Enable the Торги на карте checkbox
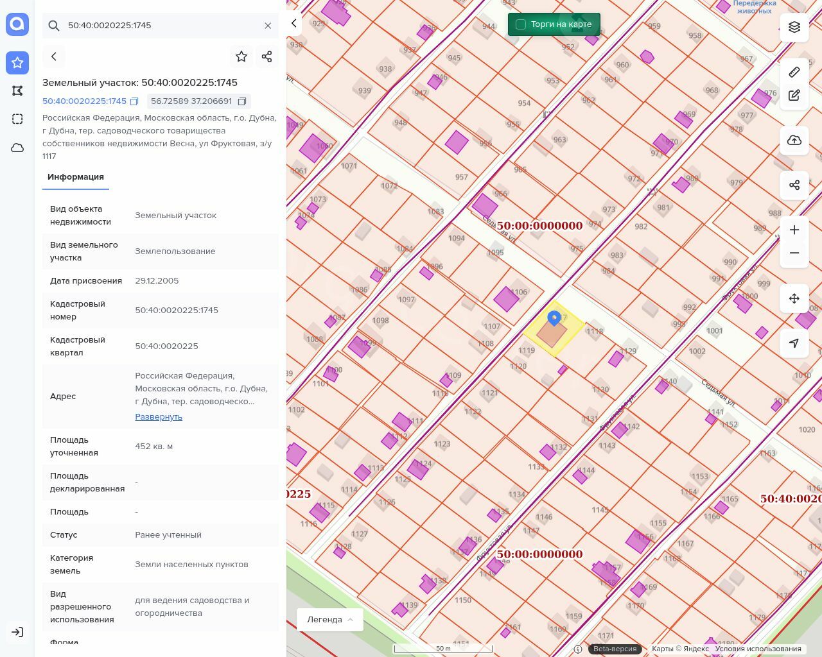 pyautogui.click(x=521, y=24)
